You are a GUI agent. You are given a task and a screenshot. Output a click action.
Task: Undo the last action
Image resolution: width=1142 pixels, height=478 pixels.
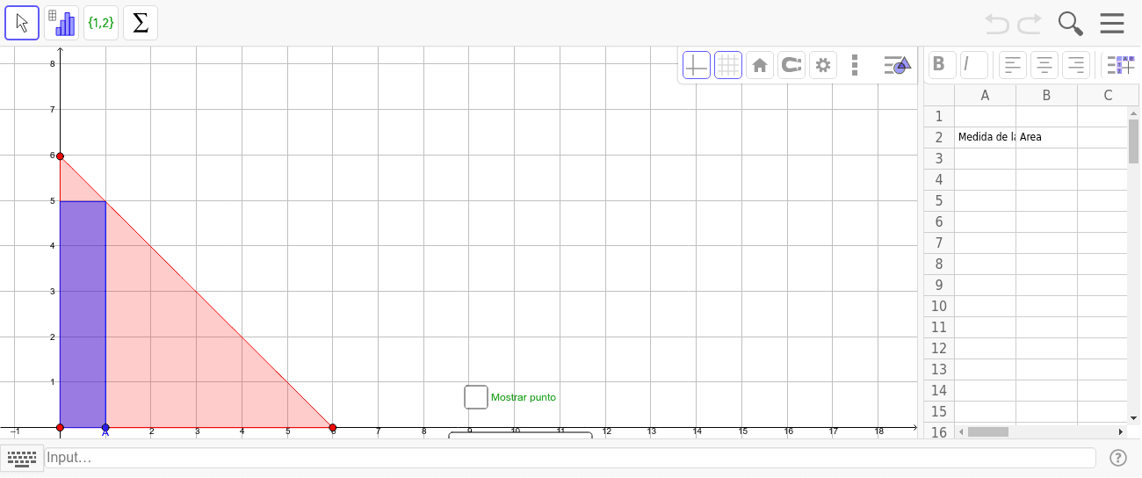(x=997, y=23)
